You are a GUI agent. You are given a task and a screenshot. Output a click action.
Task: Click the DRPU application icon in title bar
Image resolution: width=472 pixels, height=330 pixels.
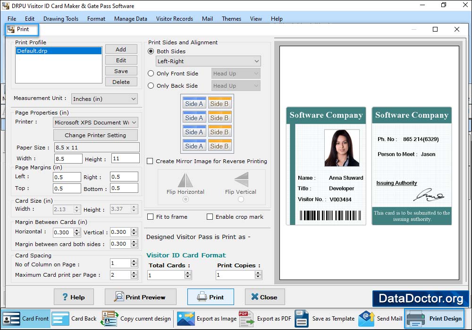5,6
